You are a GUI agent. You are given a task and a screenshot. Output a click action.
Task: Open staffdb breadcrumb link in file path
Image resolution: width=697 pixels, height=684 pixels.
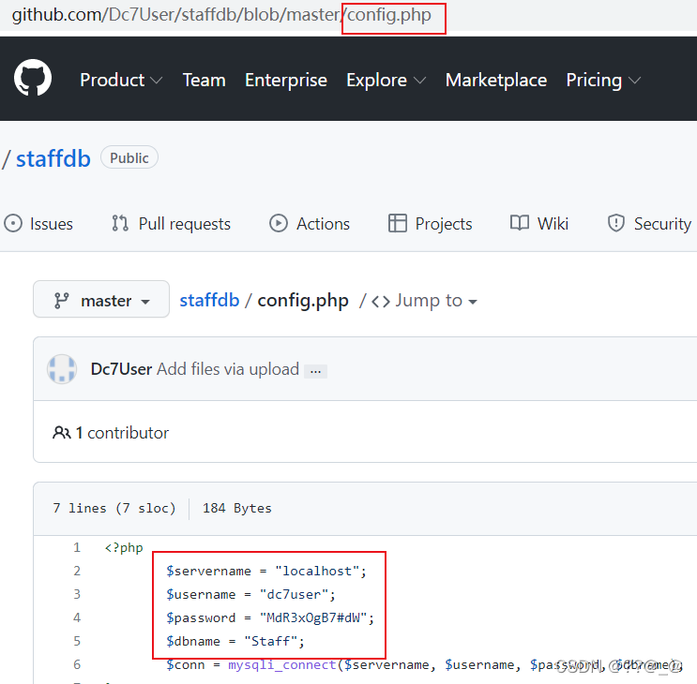(x=209, y=301)
